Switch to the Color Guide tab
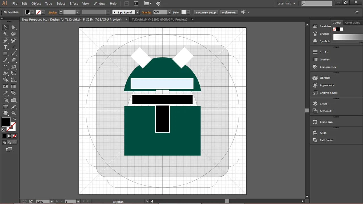363x204 pixels. (x=353, y=23)
